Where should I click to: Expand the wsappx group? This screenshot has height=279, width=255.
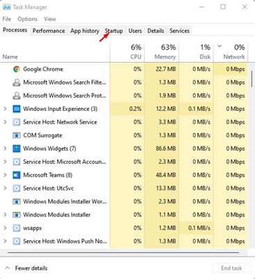coord(5,227)
